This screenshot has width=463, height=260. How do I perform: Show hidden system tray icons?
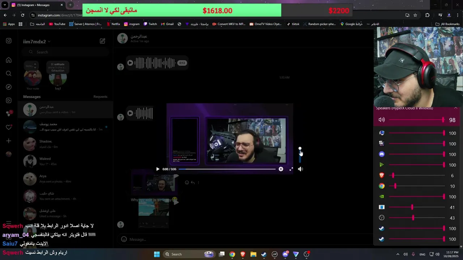coord(398,254)
